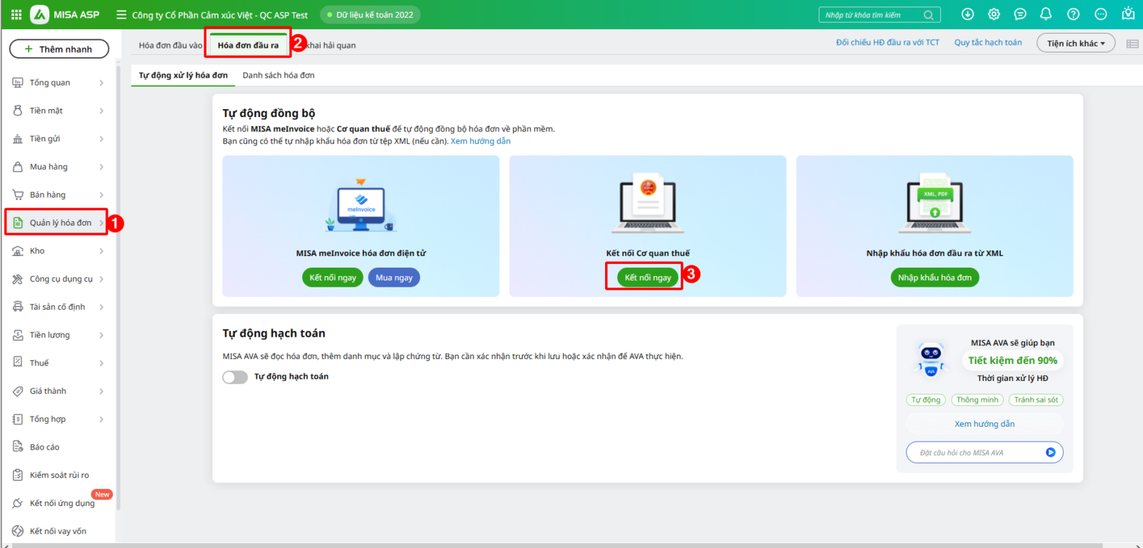Open the Tiện ích khác dropdown
Image resolution: width=1143 pixels, height=548 pixels.
(1075, 44)
